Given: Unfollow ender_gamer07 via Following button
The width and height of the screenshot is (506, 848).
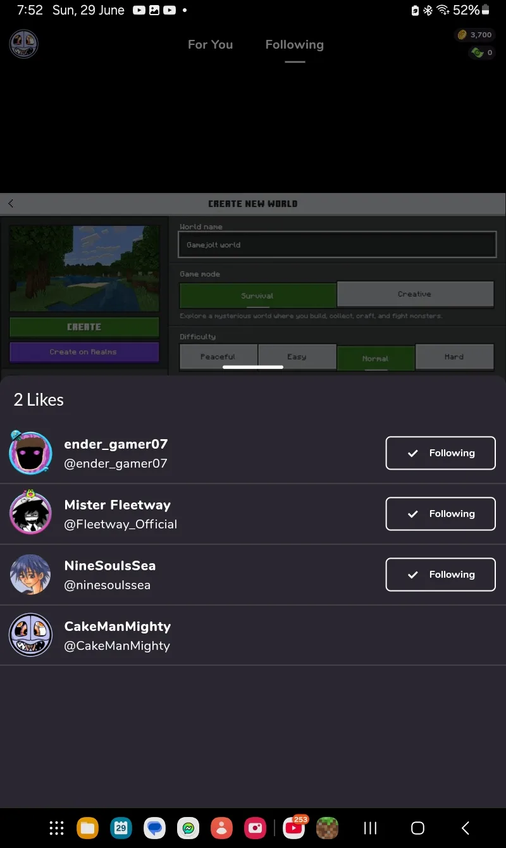Looking at the screenshot, I should (441, 453).
